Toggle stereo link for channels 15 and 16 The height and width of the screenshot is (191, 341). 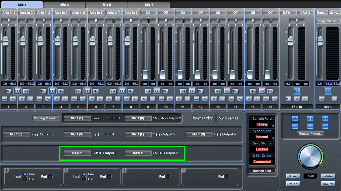click(261, 91)
